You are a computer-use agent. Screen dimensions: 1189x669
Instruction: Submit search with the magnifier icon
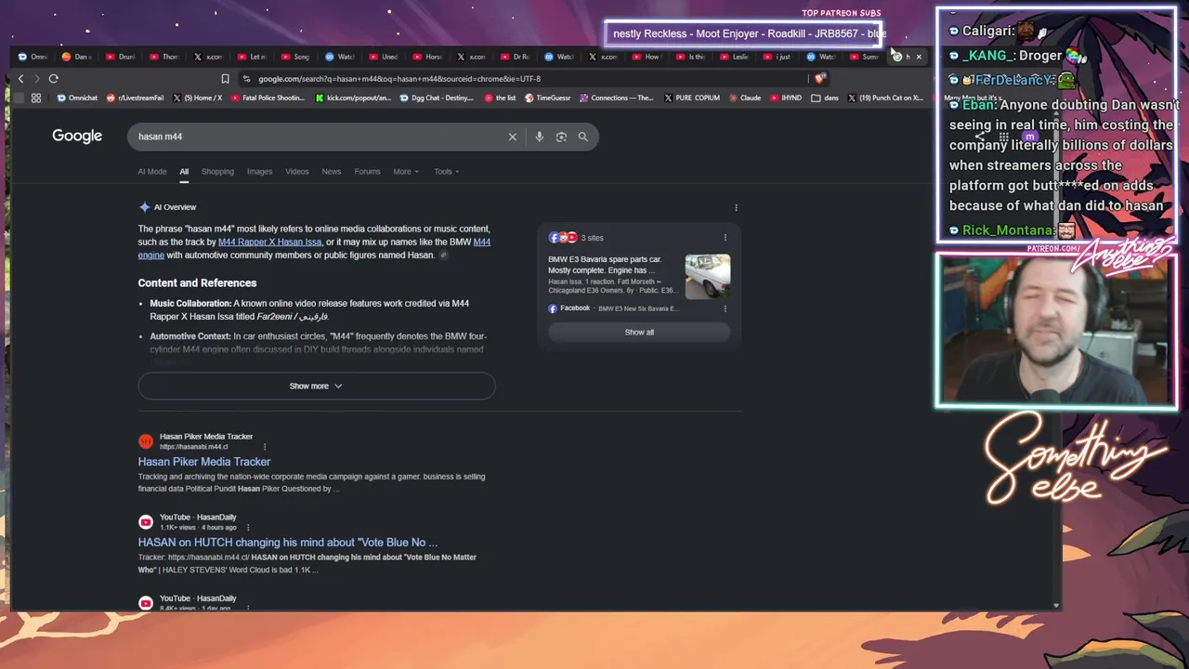(x=583, y=137)
